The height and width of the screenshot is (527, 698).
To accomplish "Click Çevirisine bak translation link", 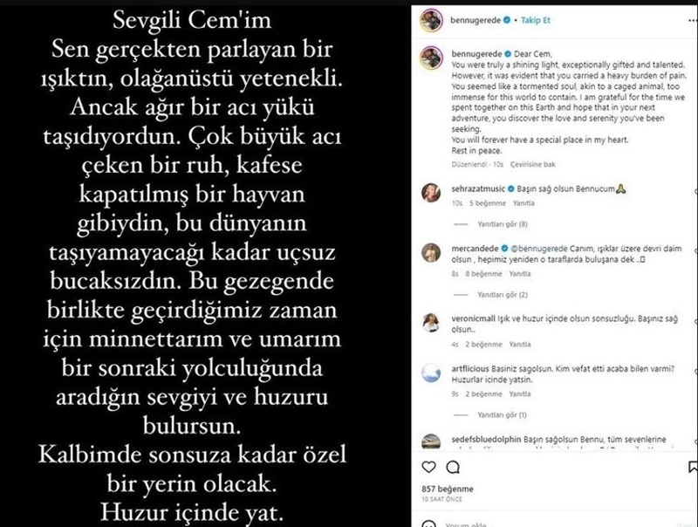I will pos(532,164).
